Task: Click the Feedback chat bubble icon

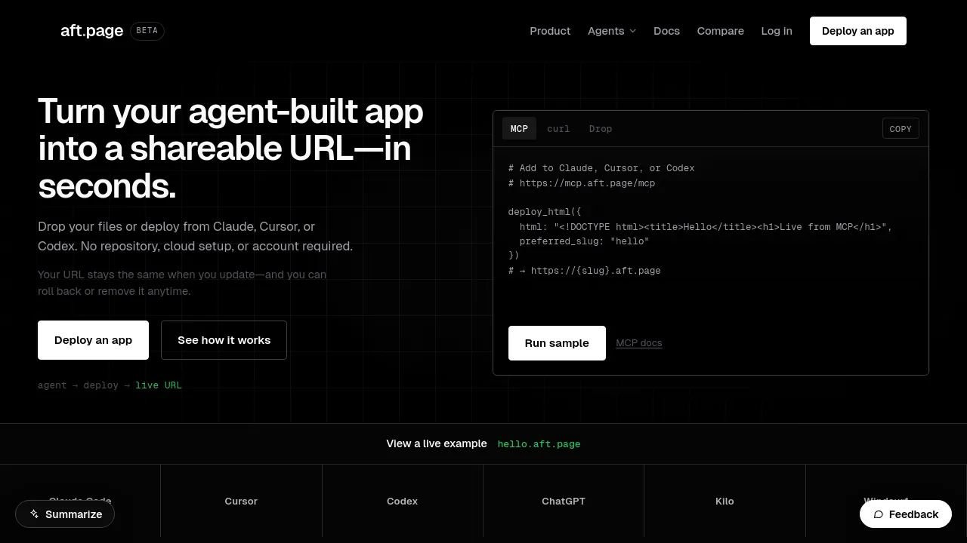Action: pyautogui.click(x=879, y=514)
